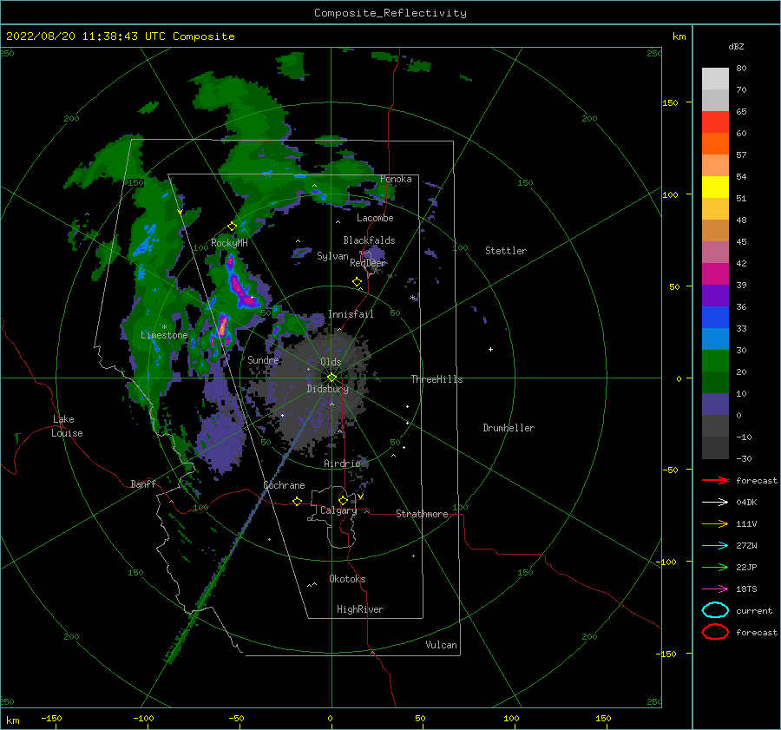Image resolution: width=781 pixels, height=730 pixels.
Task: Click the Didsbury label
Action: (327, 389)
